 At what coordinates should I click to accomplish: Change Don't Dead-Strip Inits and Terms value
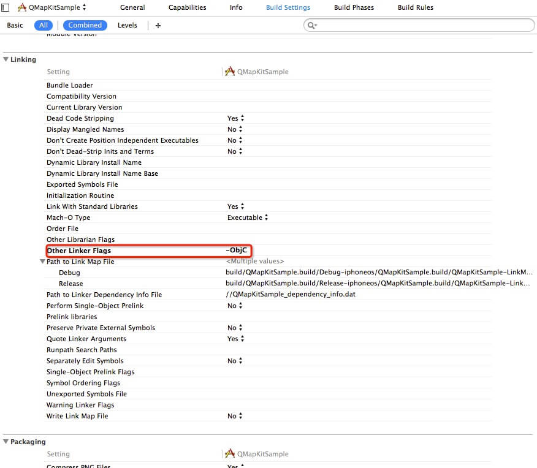pyautogui.click(x=235, y=151)
